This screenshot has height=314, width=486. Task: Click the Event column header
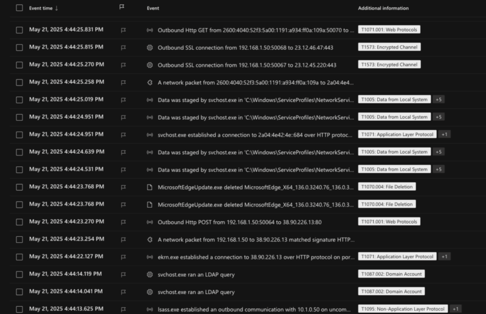153,8
